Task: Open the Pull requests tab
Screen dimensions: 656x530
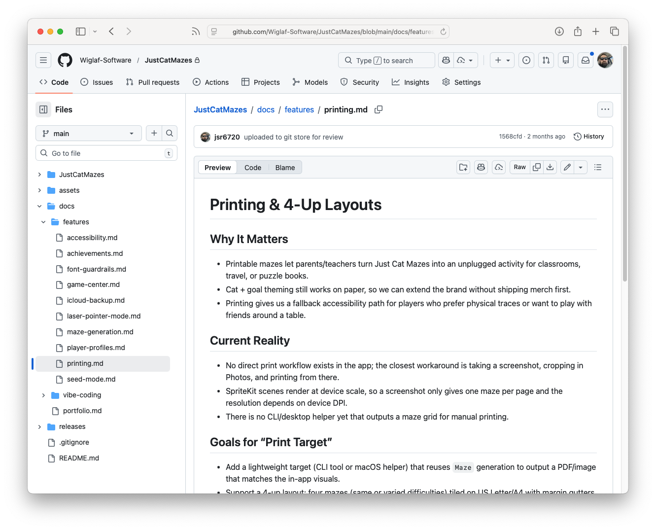Action: tap(153, 82)
